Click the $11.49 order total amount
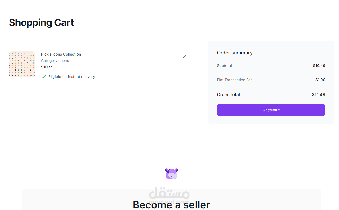The width and height of the screenshot is (339, 210). click(x=318, y=94)
